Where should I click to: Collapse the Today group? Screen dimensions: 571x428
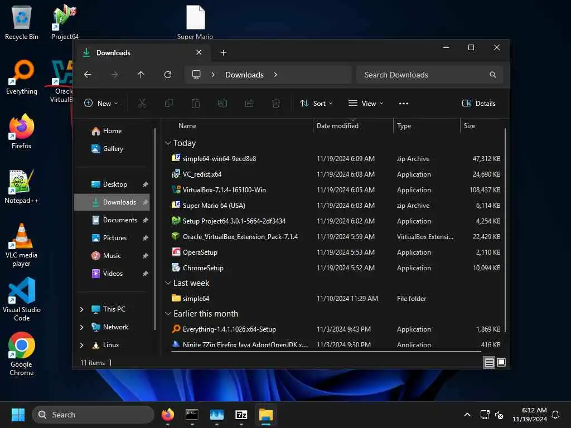tap(168, 143)
